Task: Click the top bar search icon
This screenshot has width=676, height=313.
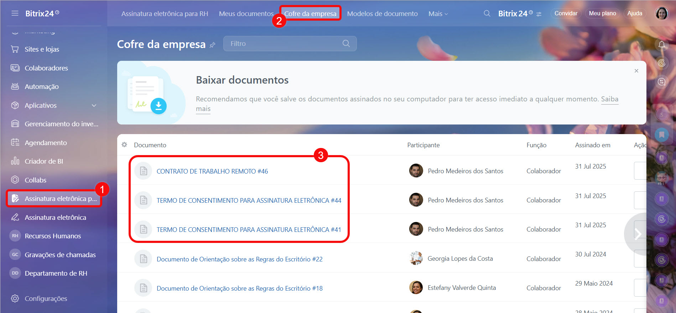Action: pos(487,14)
